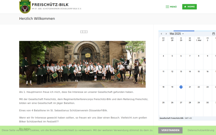Viewport: 216px width, 135px height.
Task: Go to next month in calendar
Action: (x=166, y=34)
